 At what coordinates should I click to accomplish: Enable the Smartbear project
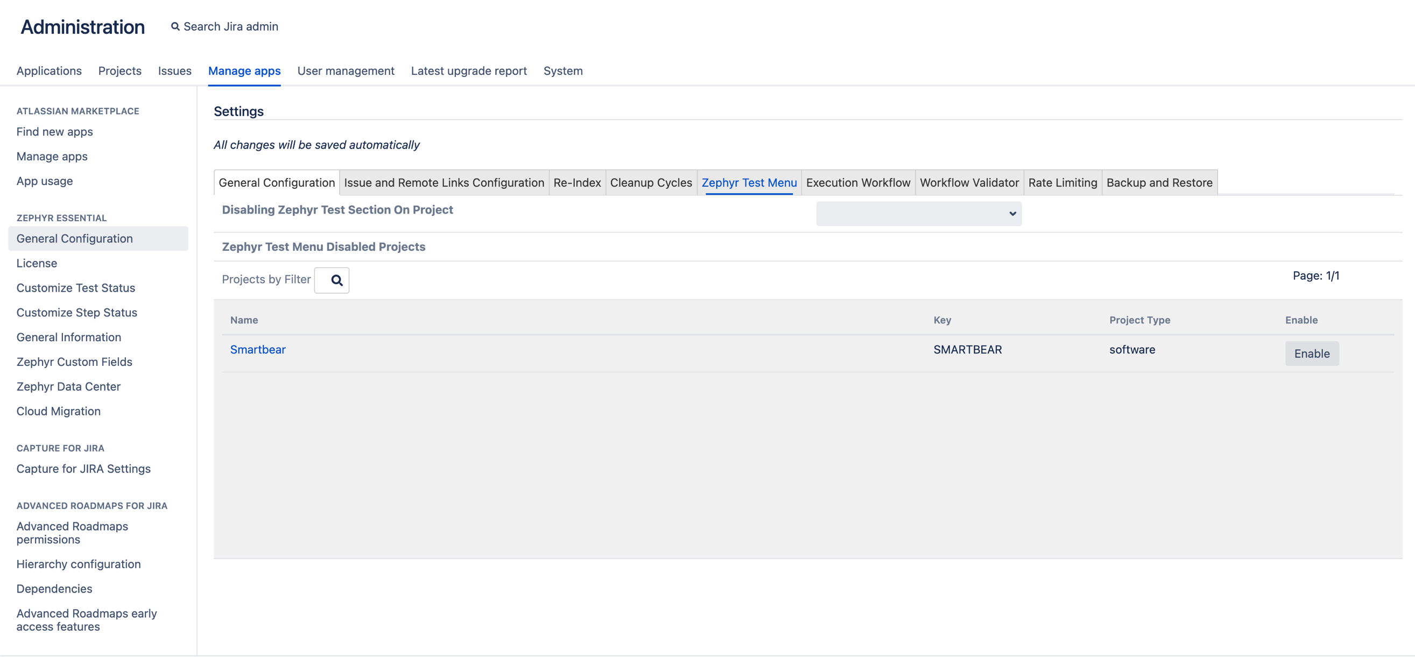[x=1312, y=353]
